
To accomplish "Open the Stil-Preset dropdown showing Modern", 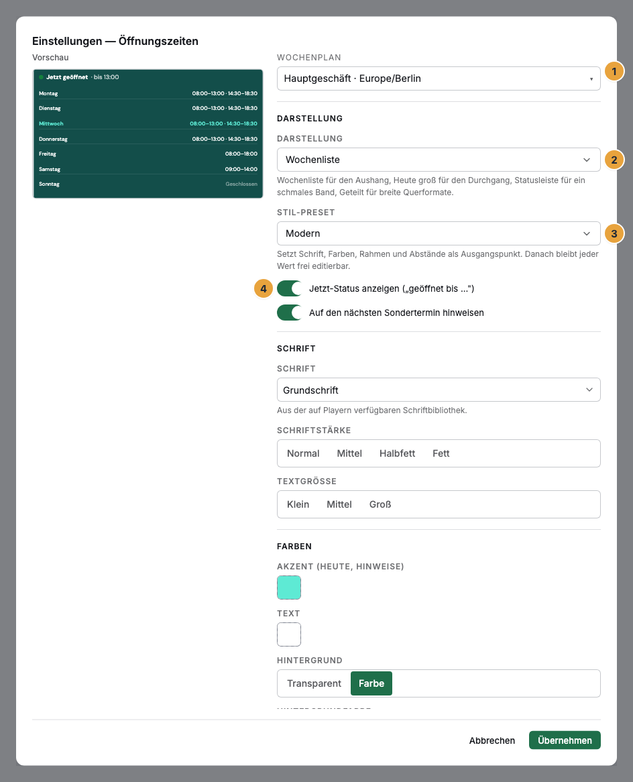I will coord(439,233).
